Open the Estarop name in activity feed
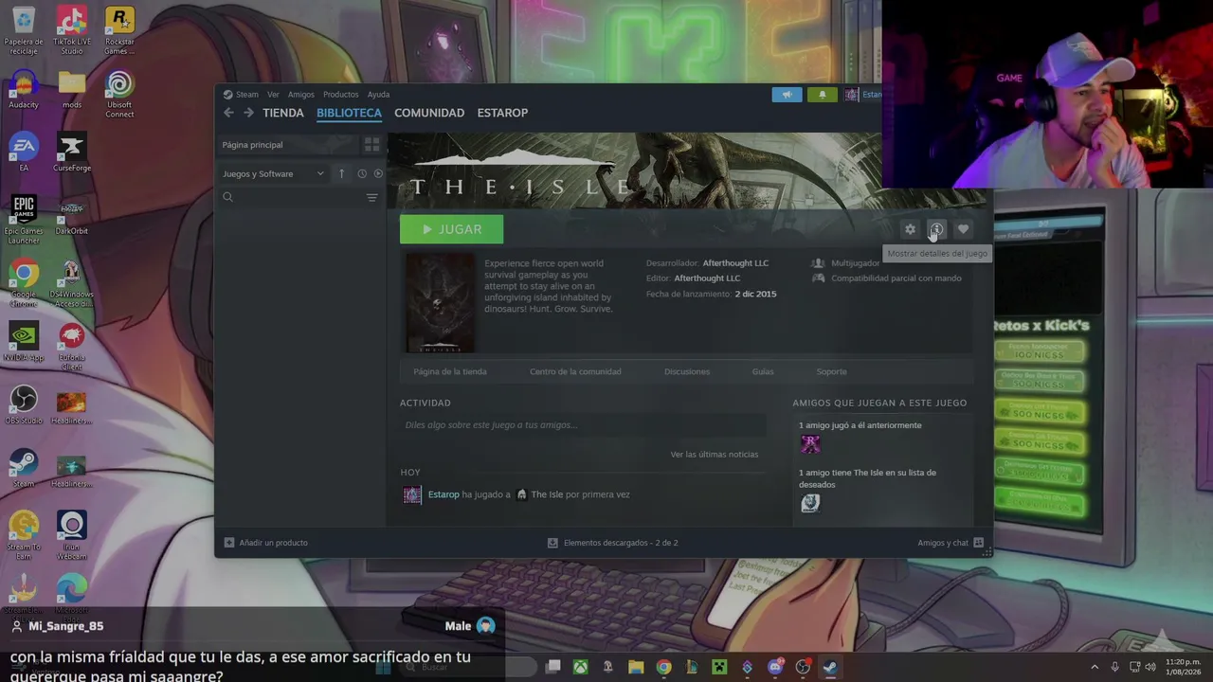The width and height of the screenshot is (1213, 682). (444, 494)
